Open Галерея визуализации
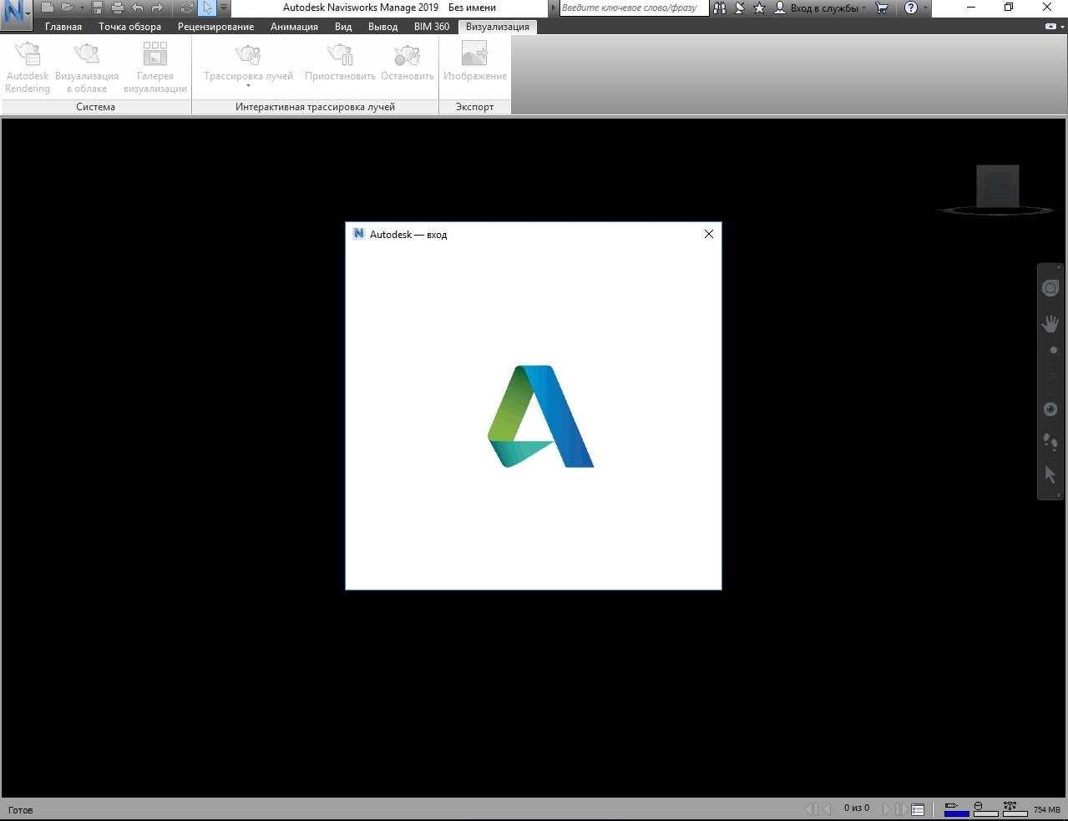Image resolution: width=1068 pixels, height=821 pixels. pos(155,68)
